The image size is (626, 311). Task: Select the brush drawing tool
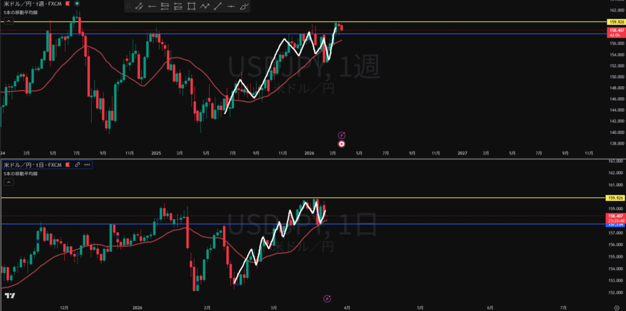point(245,7)
